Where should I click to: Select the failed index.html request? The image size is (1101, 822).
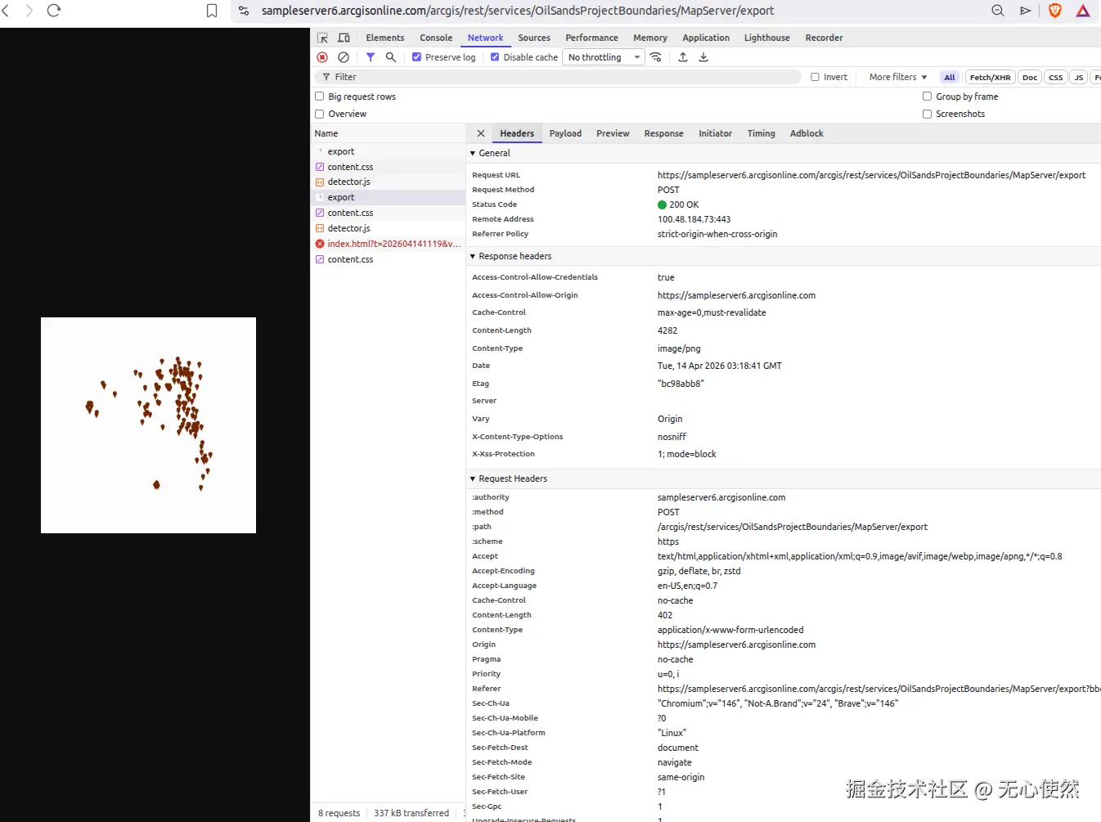[388, 244]
